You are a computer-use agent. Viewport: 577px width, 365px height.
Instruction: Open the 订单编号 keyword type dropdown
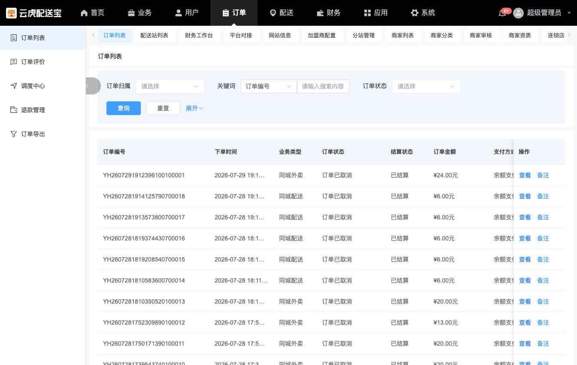coord(269,86)
